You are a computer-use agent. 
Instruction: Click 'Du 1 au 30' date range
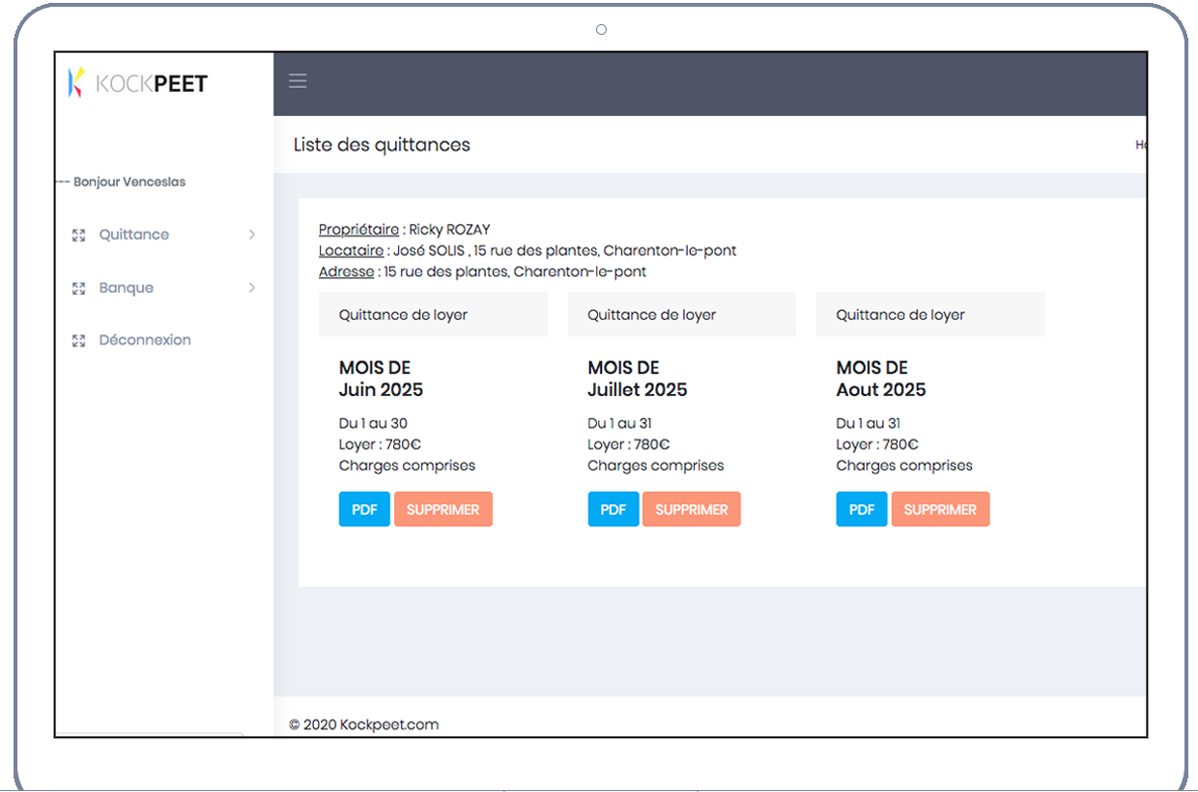click(x=373, y=423)
